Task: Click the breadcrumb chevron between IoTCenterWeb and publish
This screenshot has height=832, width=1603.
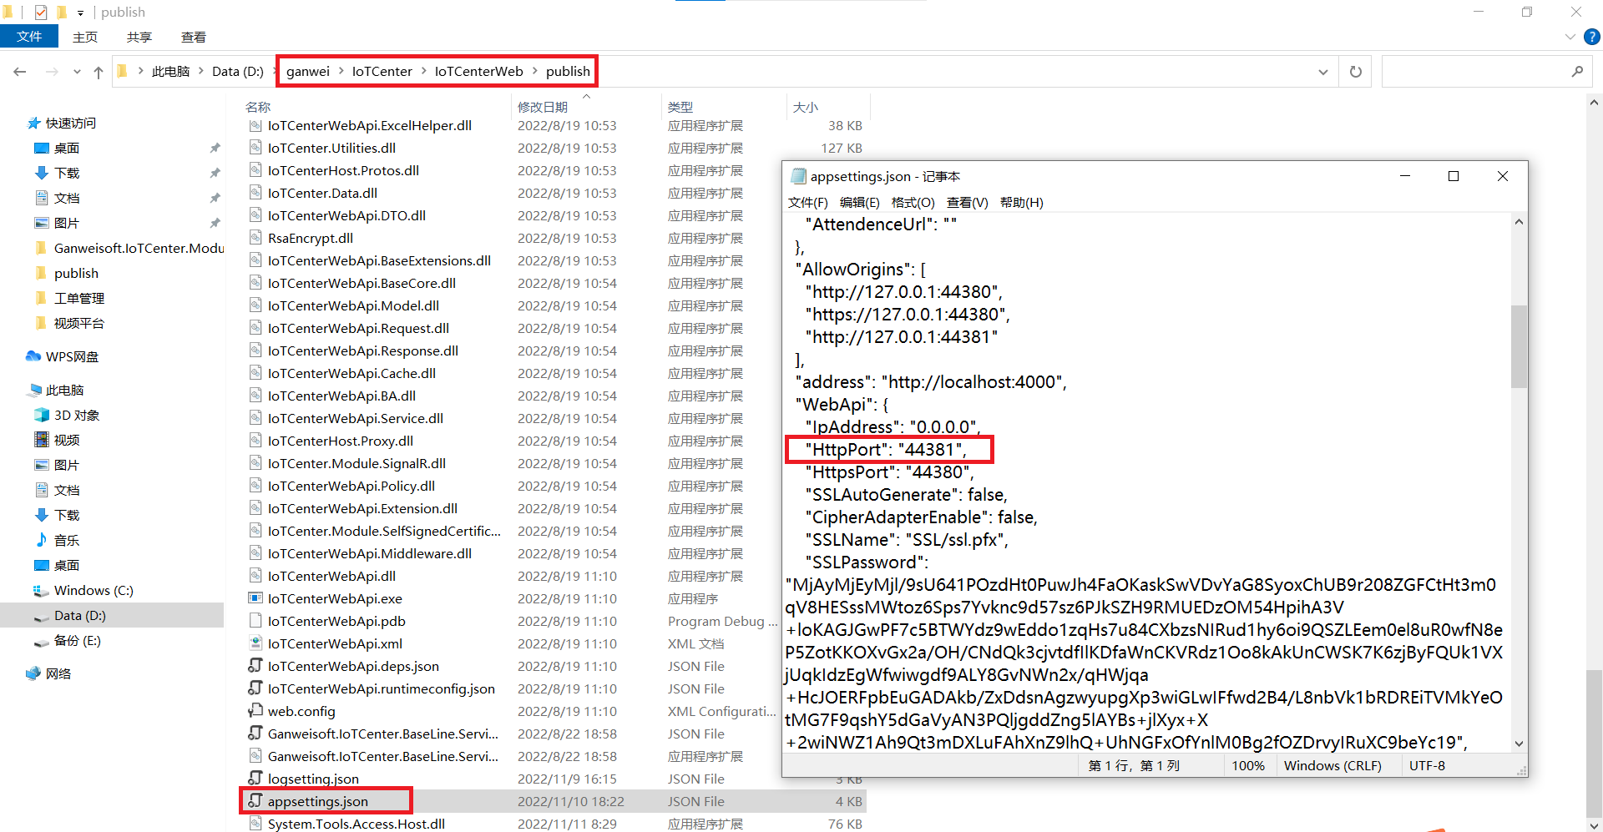Action: (x=534, y=72)
